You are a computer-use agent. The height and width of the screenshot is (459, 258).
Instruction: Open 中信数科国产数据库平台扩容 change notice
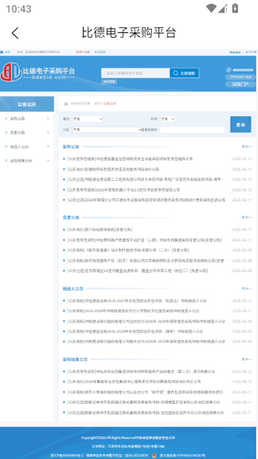[144, 240]
